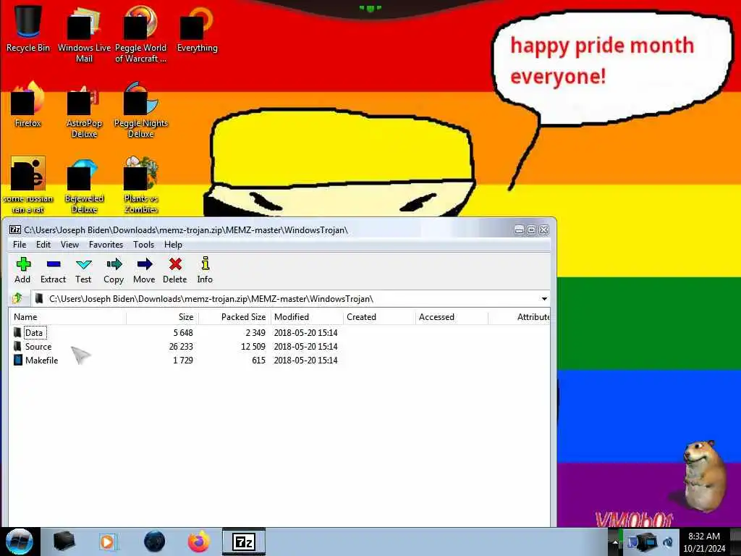The image size is (741, 556).
Task: Click the 7-Zip taskbar button
Action: coord(244,542)
